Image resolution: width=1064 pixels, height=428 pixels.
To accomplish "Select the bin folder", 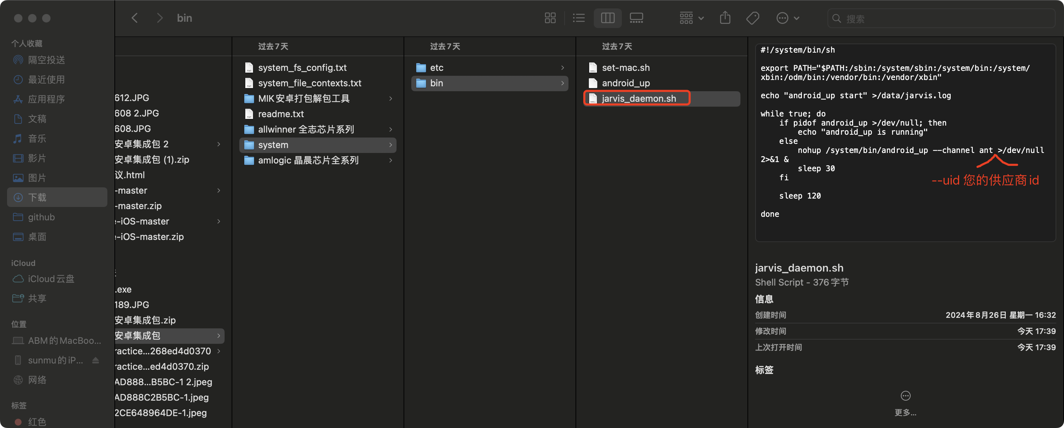I will (x=490, y=83).
